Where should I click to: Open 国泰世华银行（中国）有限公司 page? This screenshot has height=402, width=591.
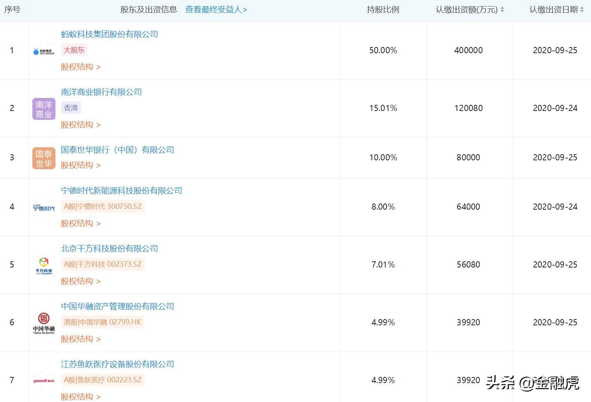tap(117, 150)
